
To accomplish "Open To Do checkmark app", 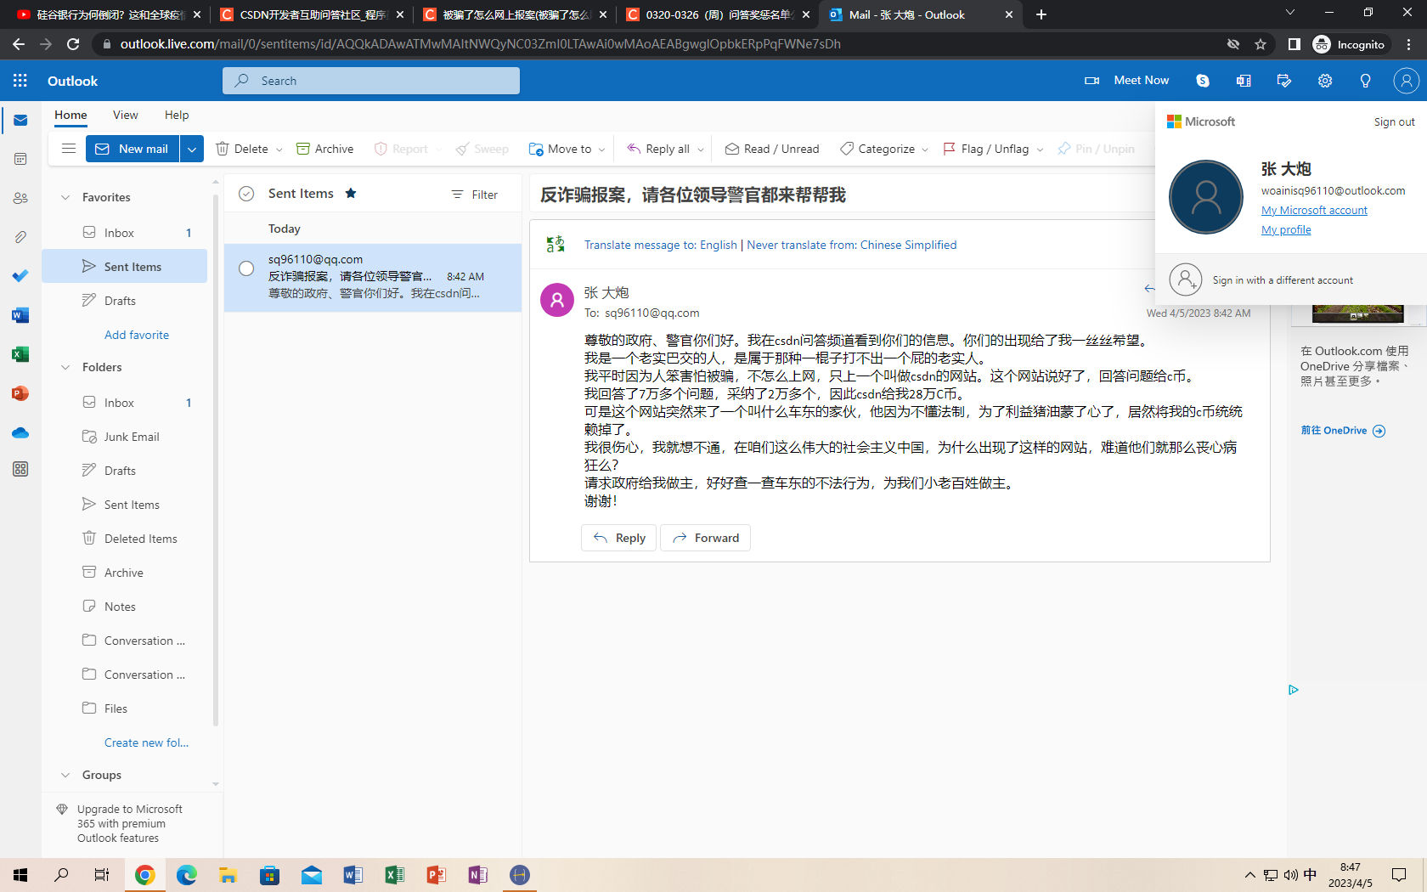I will point(20,276).
